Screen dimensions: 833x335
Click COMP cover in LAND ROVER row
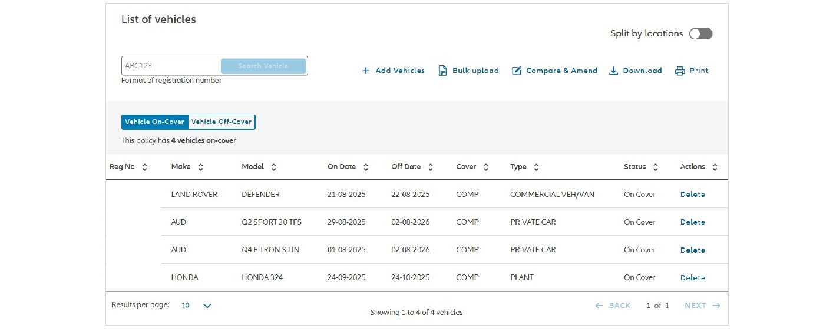coord(467,195)
